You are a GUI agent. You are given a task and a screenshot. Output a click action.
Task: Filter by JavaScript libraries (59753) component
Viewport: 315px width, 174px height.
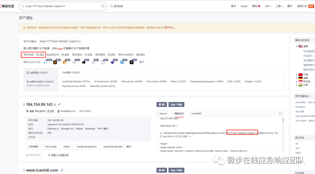coord(76,82)
